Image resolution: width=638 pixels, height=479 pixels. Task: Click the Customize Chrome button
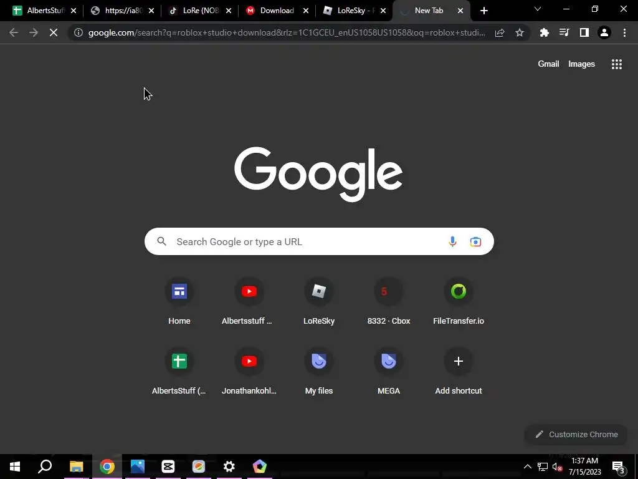(x=576, y=434)
